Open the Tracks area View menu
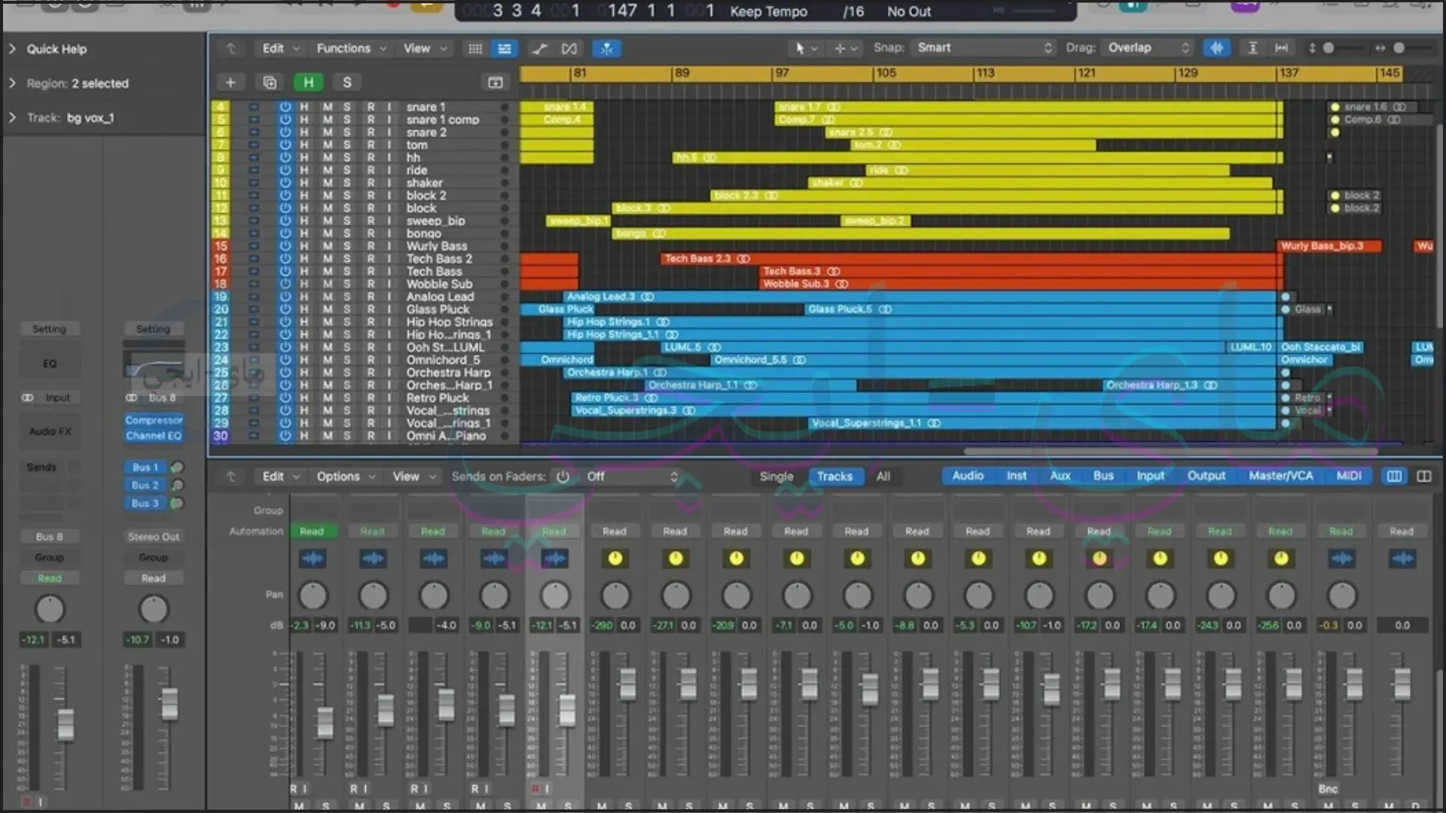 pyautogui.click(x=425, y=48)
